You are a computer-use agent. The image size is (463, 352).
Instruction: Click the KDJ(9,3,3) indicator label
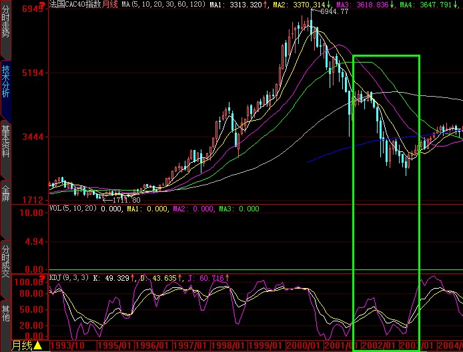coord(69,277)
